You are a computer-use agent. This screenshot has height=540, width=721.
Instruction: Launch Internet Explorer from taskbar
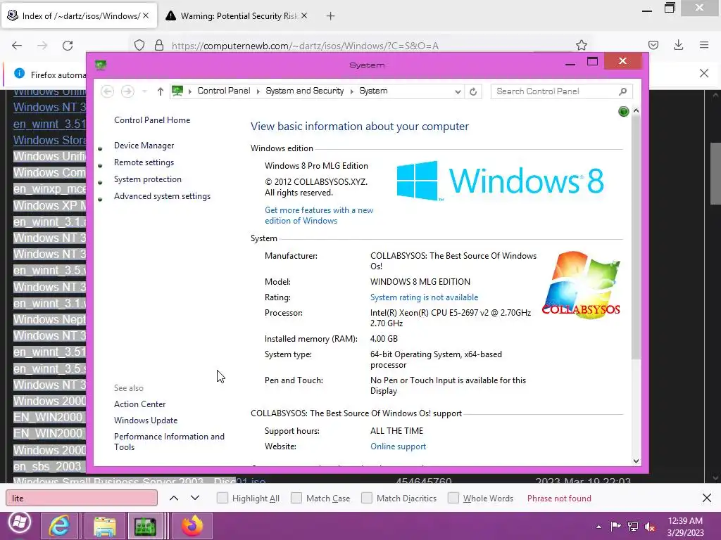[60, 526]
